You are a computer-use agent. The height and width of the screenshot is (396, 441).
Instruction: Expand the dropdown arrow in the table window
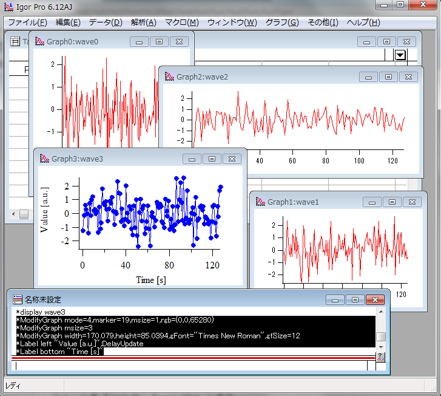[400, 55]
